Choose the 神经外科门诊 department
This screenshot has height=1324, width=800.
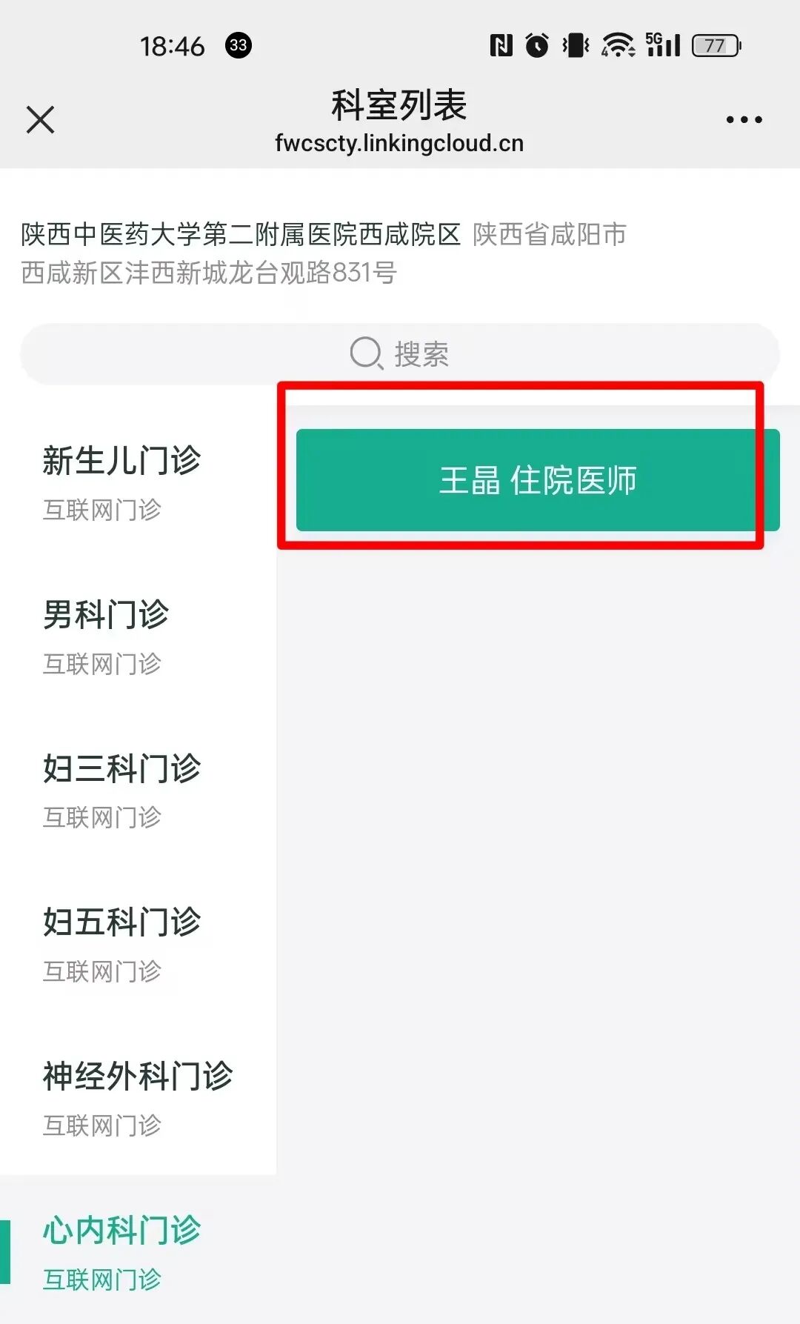139,1099
